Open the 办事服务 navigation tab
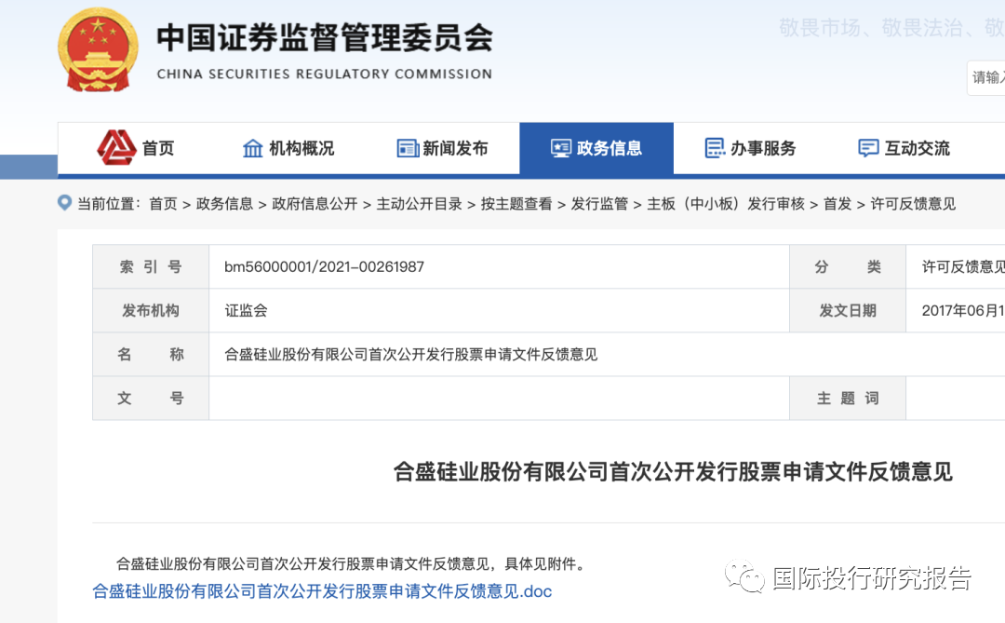1005x623 pixels. [750, 148]
